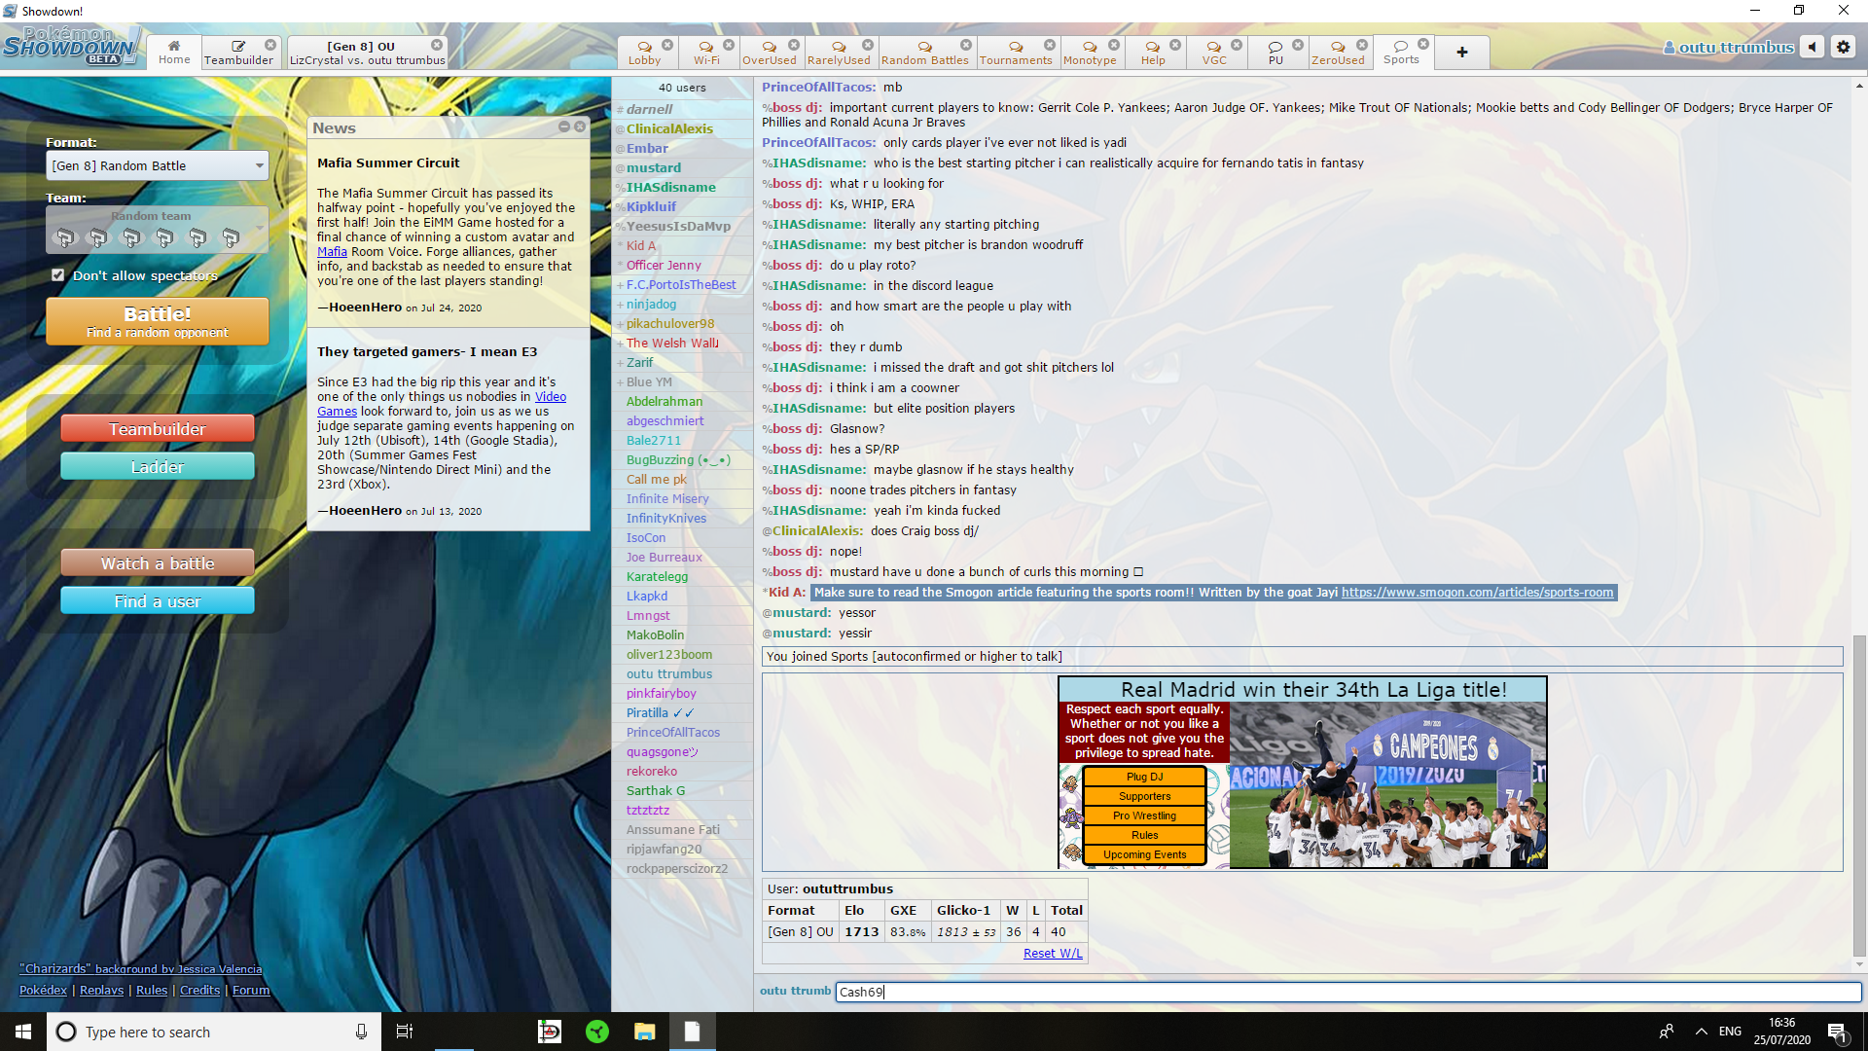Open the Teambuilder tab
This screenshot has width=1868, height=1051.
pos(238,52)
